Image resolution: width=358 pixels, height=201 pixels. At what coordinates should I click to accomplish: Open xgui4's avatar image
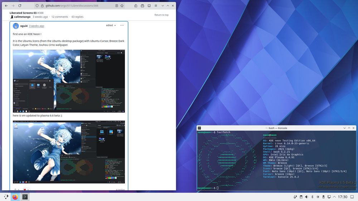(x=16, y=26)
